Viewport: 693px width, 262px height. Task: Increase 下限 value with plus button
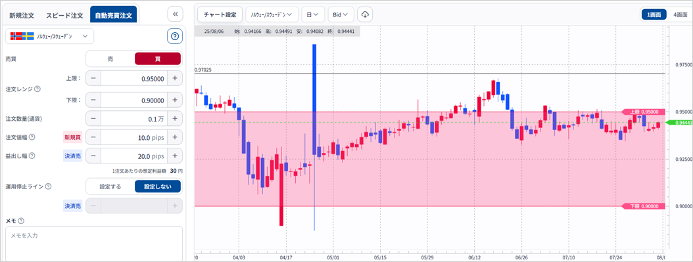(x=175, y=100)
